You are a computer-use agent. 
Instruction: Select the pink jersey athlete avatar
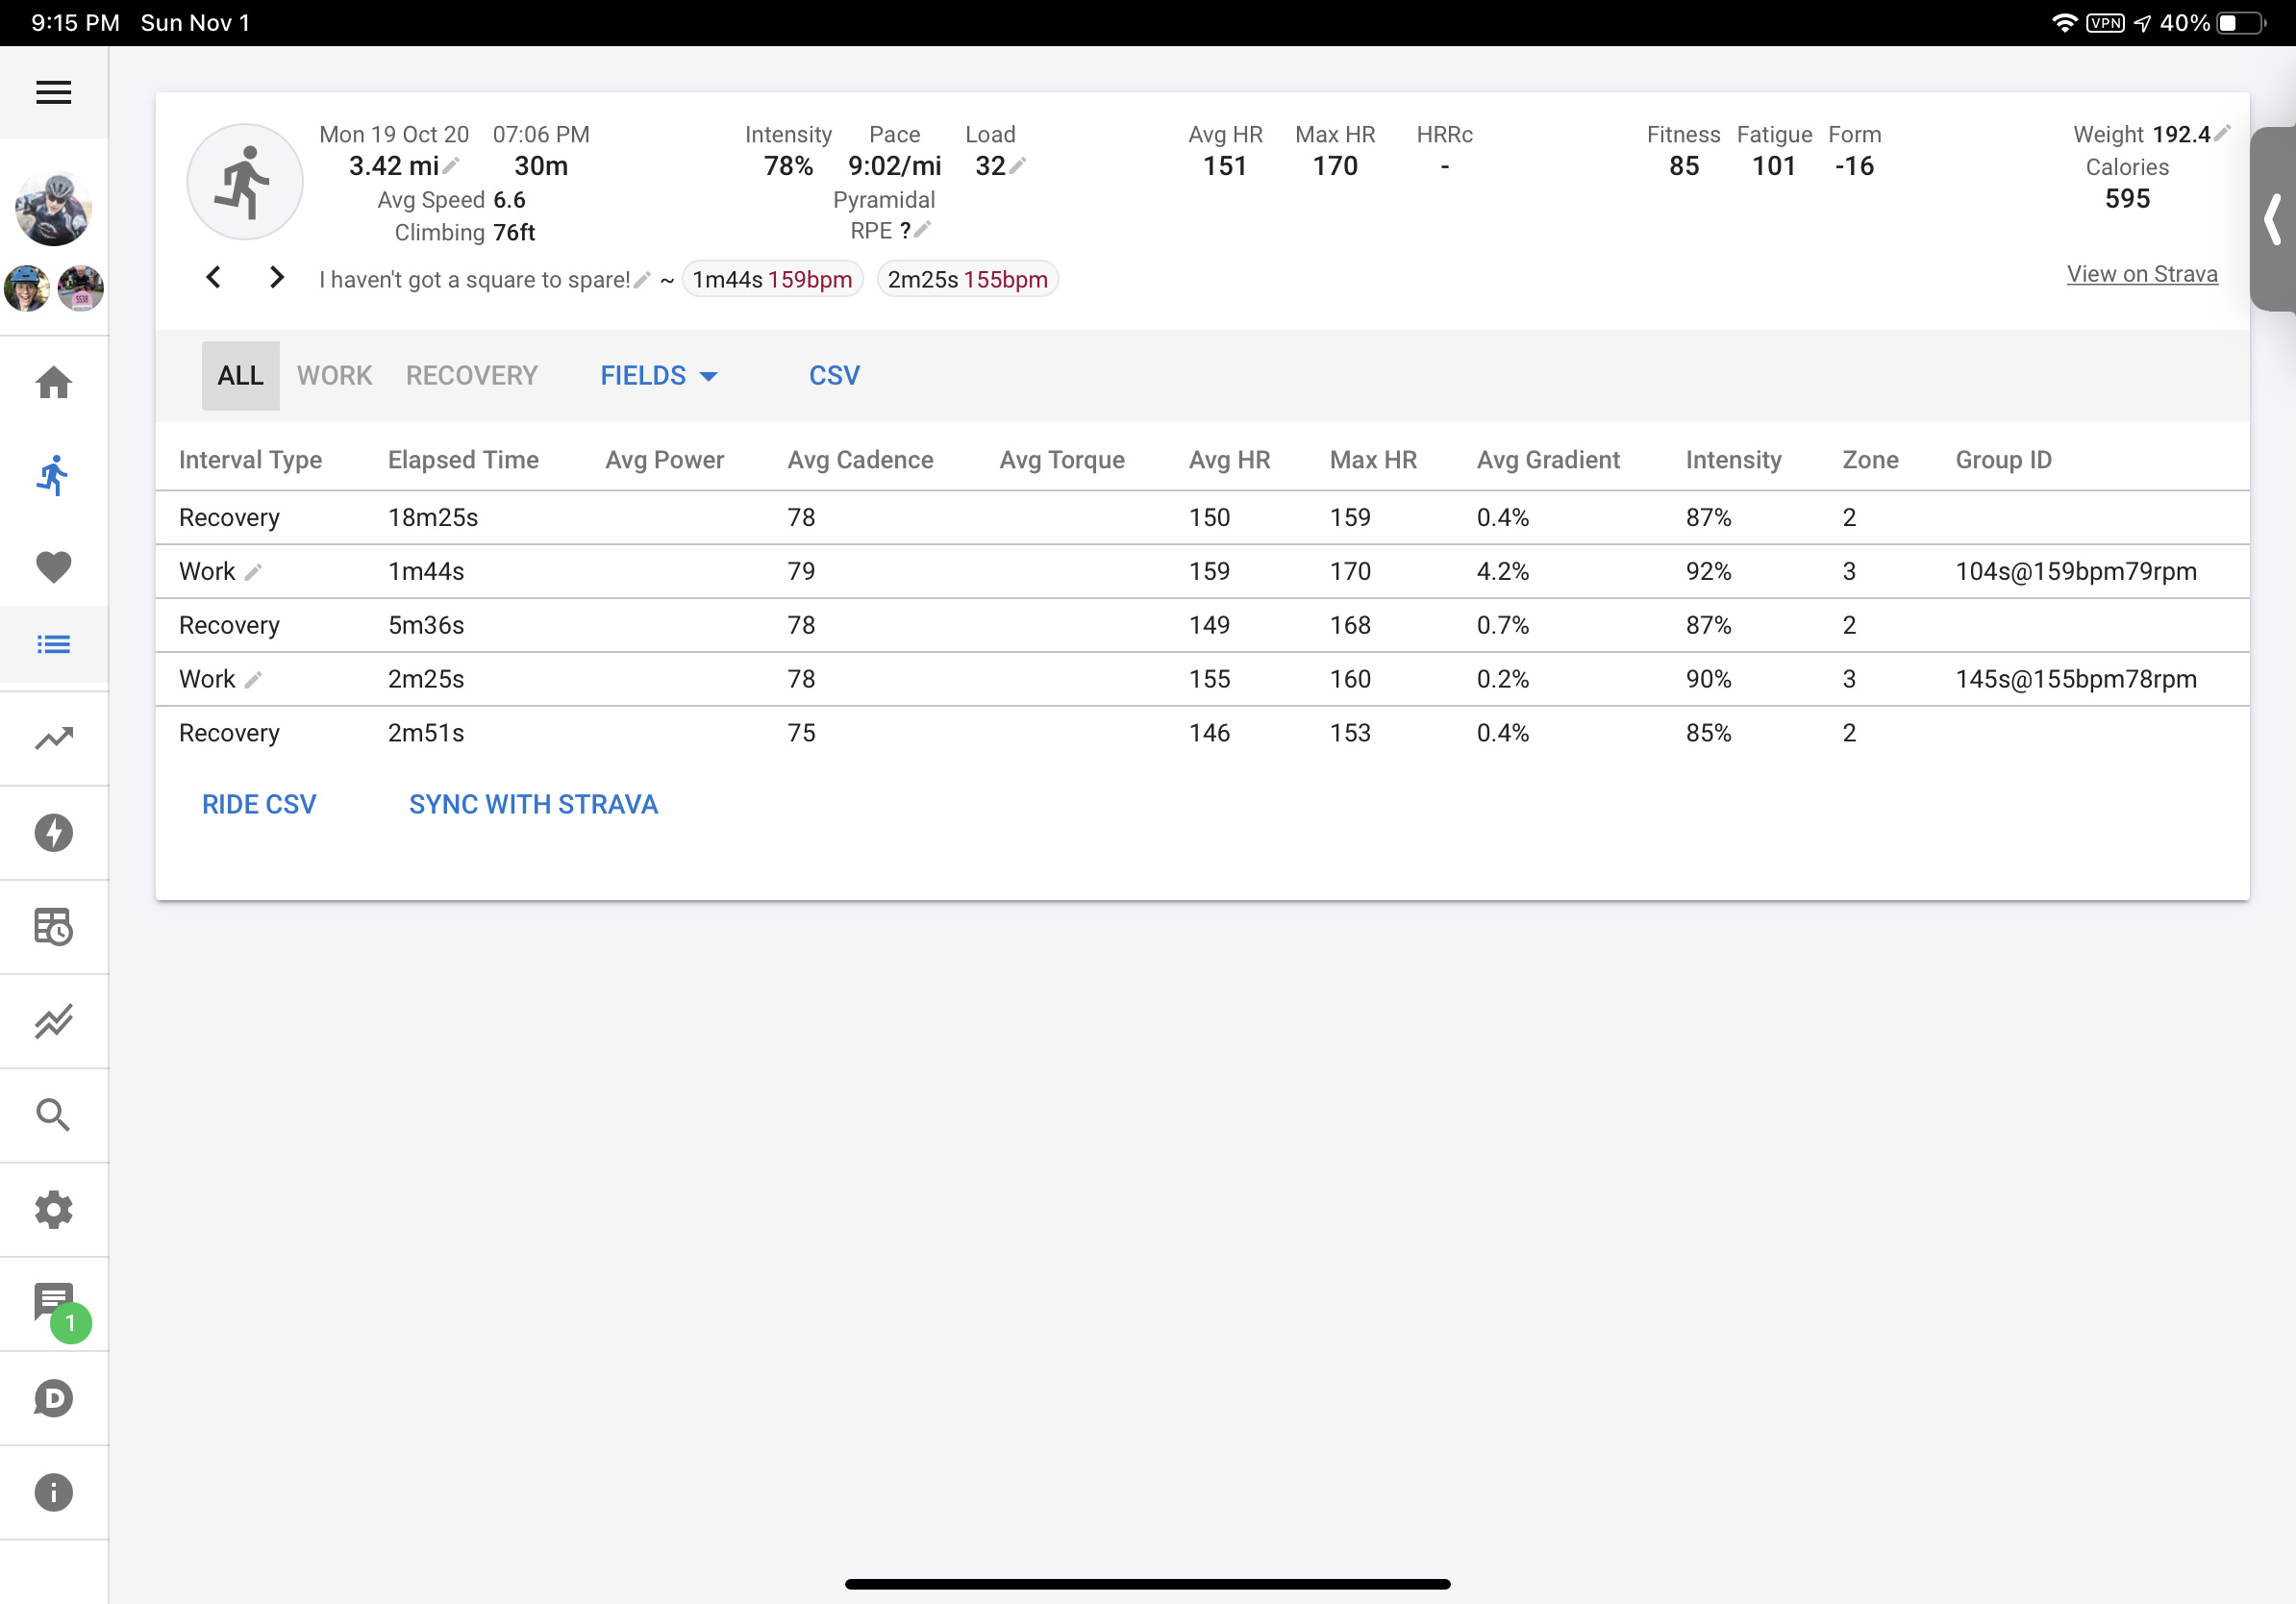coord(81,288)
